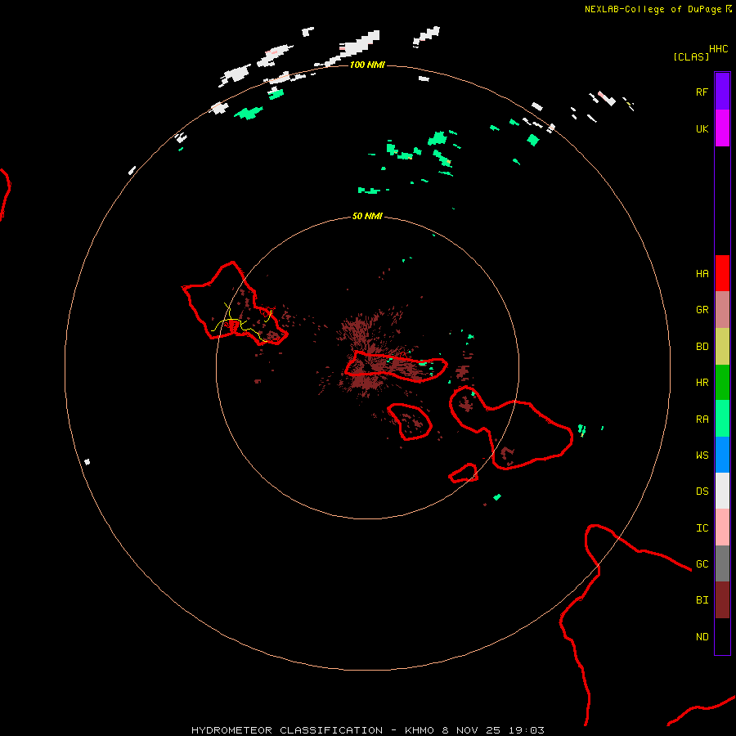The width and height of the screenshot is (736, 736).
Task: Click the NEXLAB-College of DuPage credit
Action: pos(653,9)
